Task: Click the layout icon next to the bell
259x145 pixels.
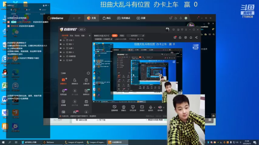Action: coord(186,37)
